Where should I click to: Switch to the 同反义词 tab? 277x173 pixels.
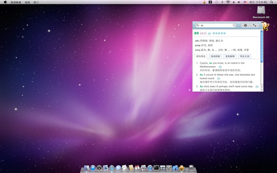point(245,56)
